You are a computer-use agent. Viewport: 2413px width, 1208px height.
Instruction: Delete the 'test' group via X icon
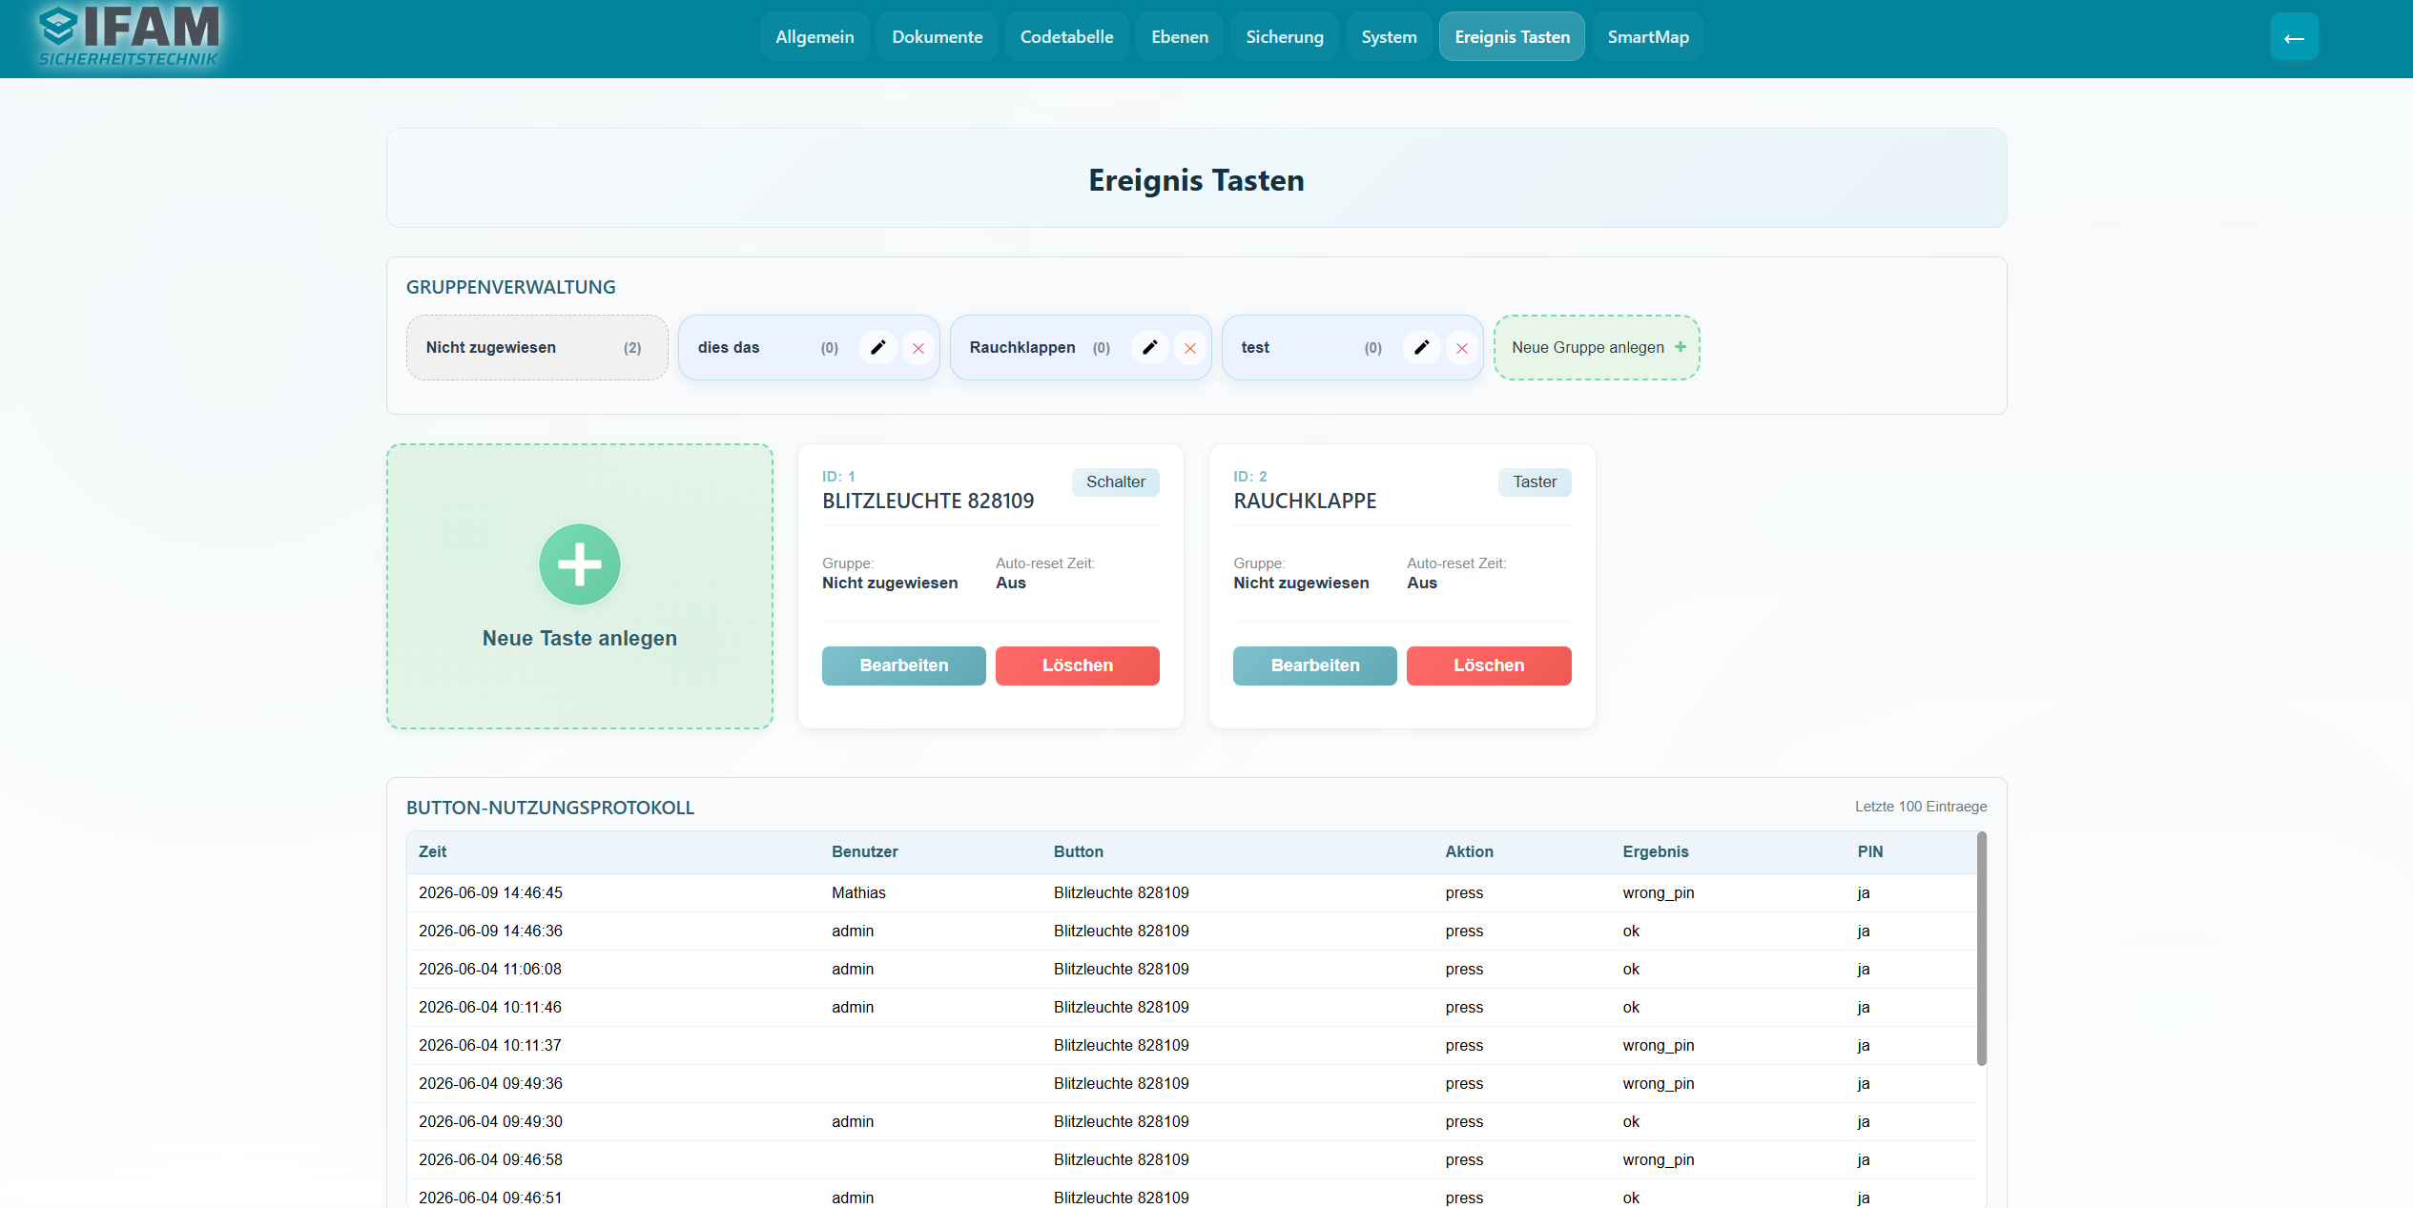(x=1462, y=348)
